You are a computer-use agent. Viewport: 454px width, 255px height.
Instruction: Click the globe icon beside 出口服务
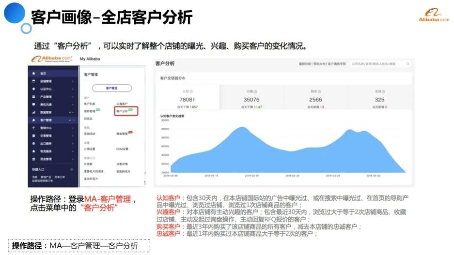coord(34,143)
